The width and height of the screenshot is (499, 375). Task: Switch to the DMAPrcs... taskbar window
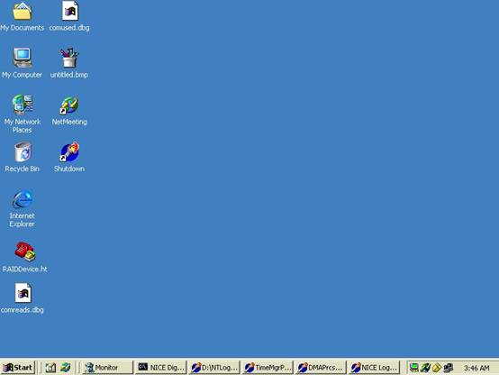321,368
